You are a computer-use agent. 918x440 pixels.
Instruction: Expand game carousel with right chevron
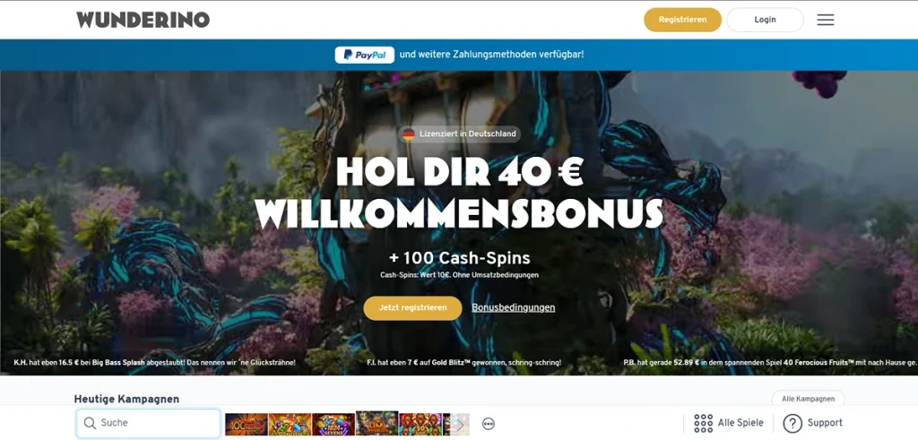click(461, 424)
